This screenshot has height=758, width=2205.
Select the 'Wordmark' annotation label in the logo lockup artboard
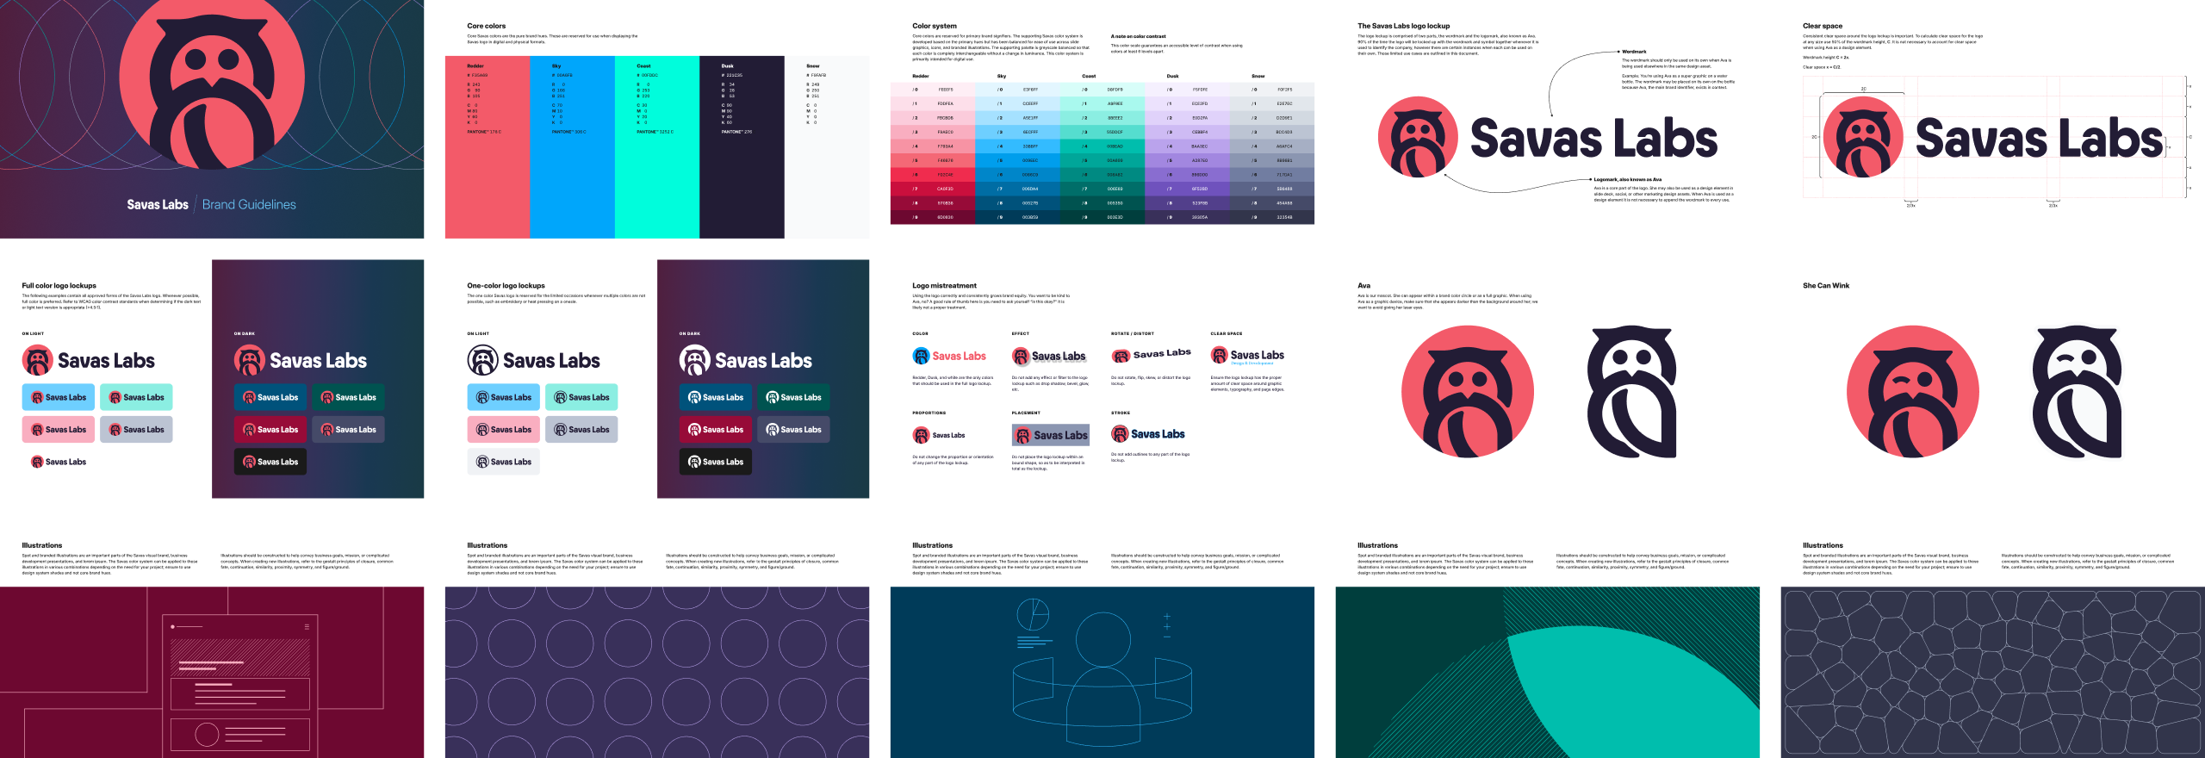click(x=1634, y=52)
